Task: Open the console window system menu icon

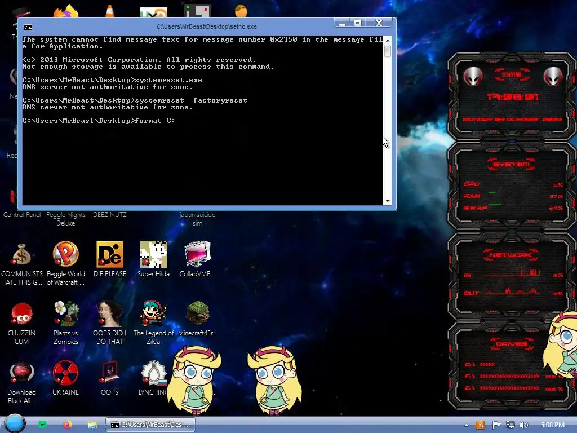Action: point(28,27)
